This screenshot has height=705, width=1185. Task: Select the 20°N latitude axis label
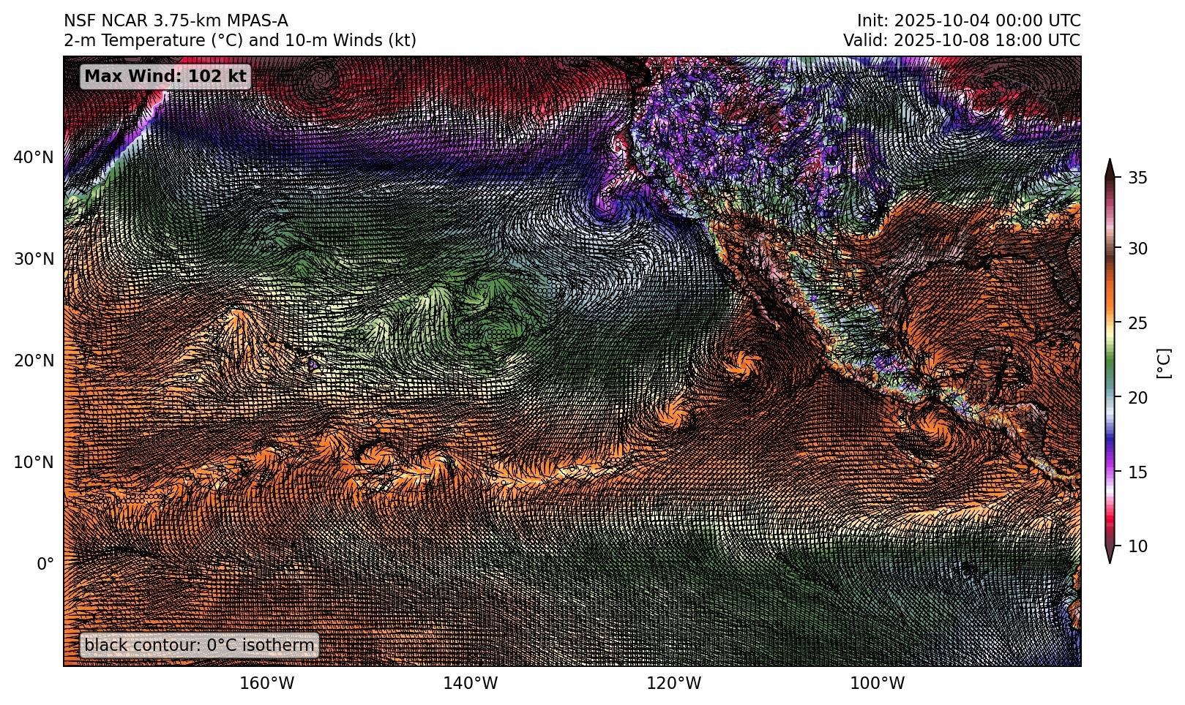point(34,361)
